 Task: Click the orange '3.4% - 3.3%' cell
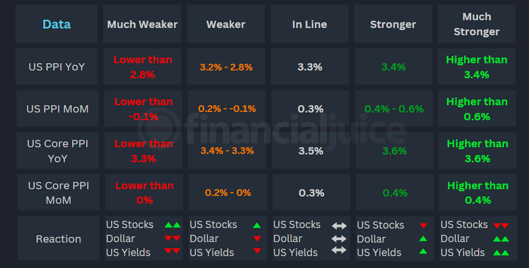226,151
